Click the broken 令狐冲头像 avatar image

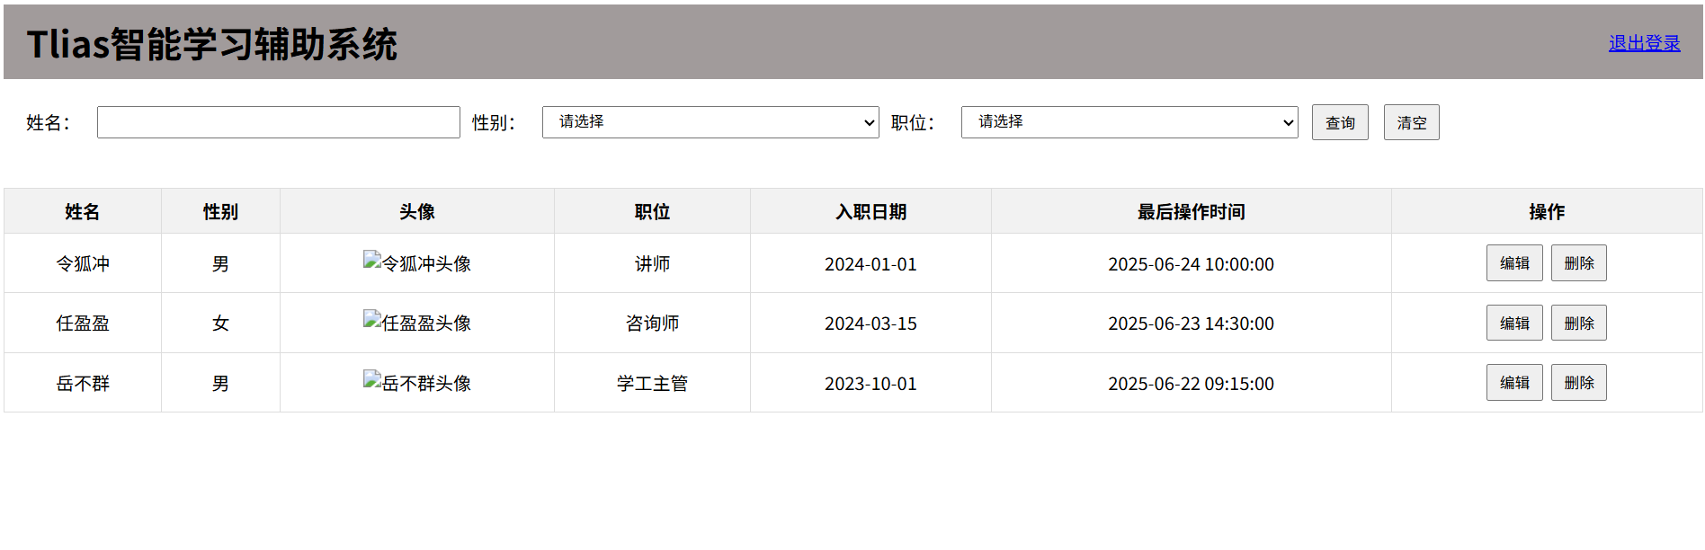tap(417, 262)
